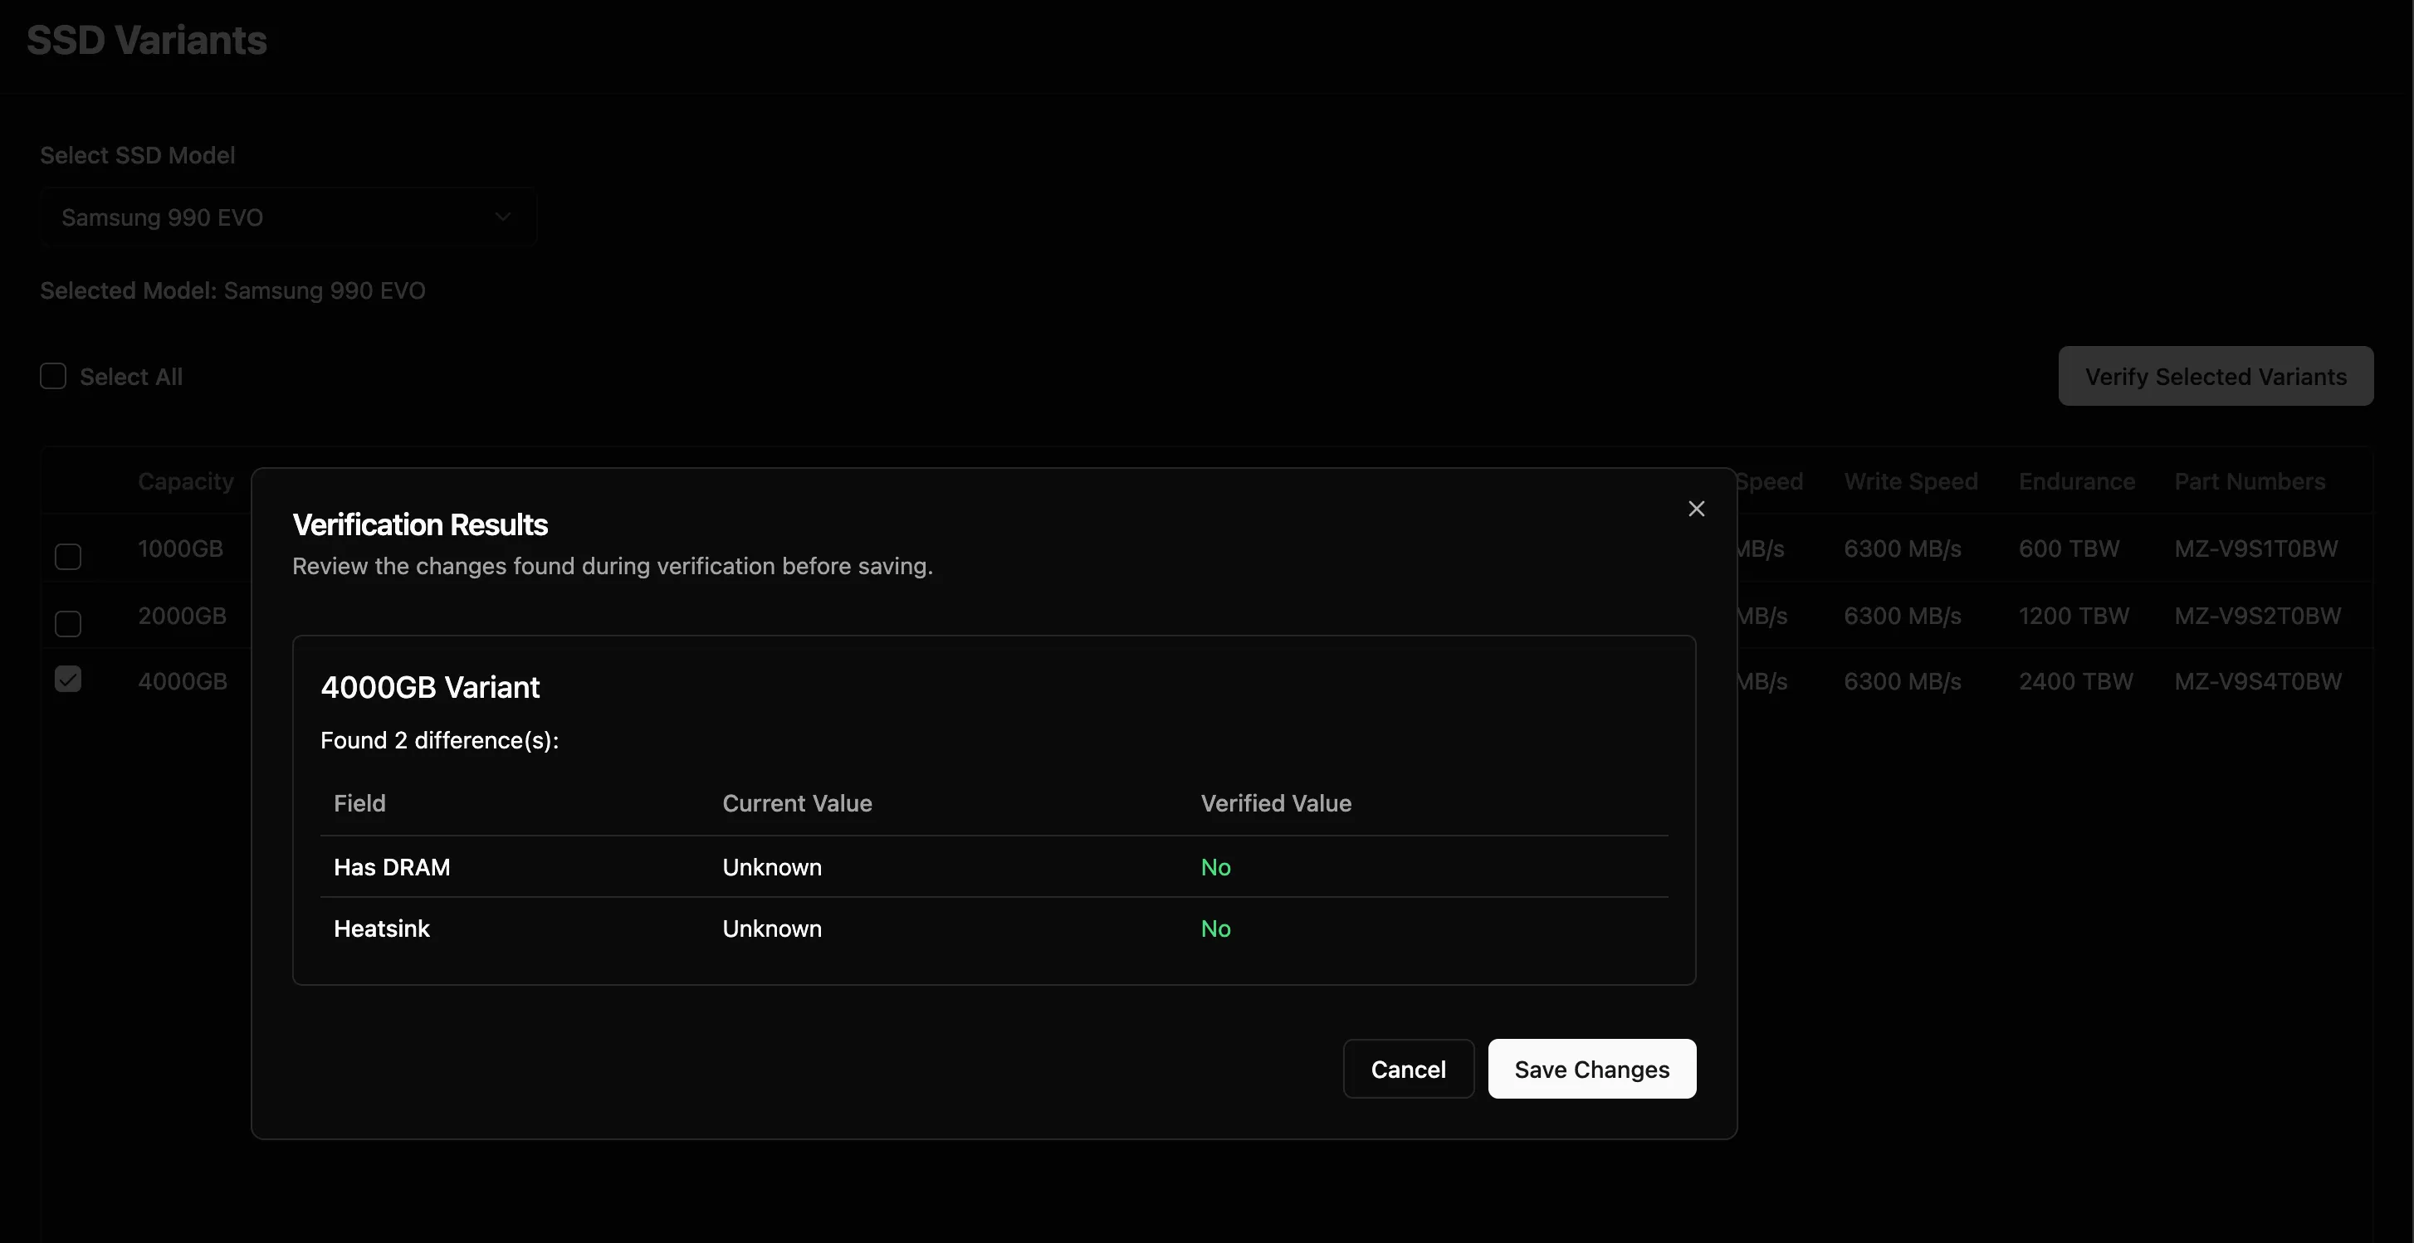Uncheck the 4000GB variant checkbox

(x=67, y=679)
